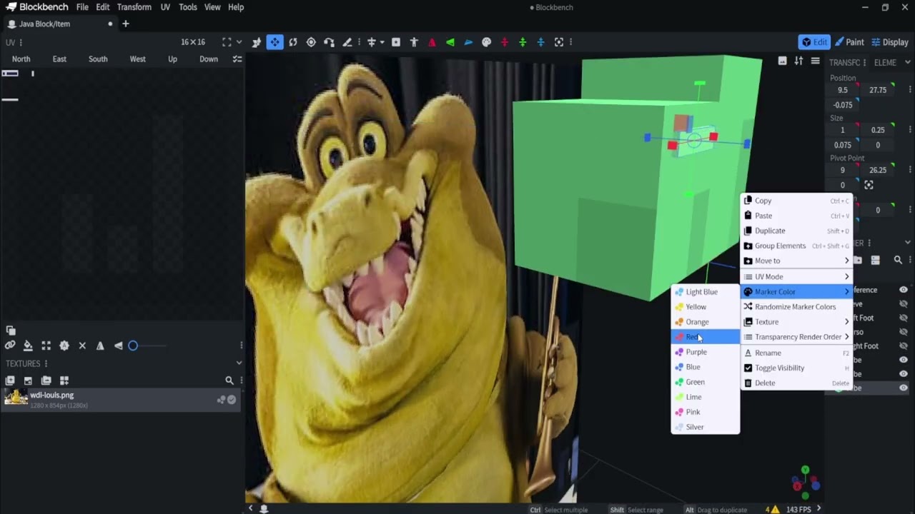Click the UV link chain icon

[10, 346]
